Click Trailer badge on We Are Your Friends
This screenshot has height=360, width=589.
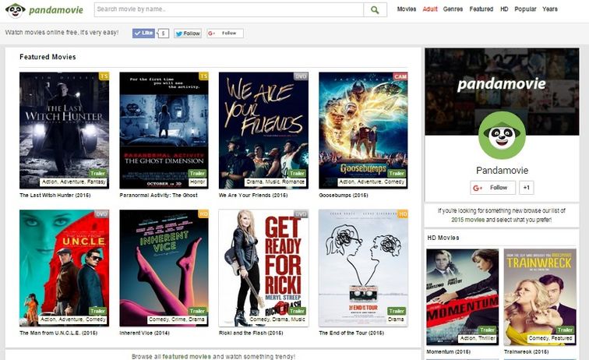(297, 173)
